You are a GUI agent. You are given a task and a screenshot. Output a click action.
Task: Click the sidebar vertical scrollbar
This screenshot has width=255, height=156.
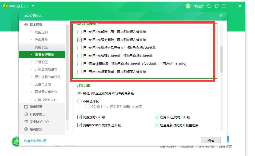click(x=67, y=72)
